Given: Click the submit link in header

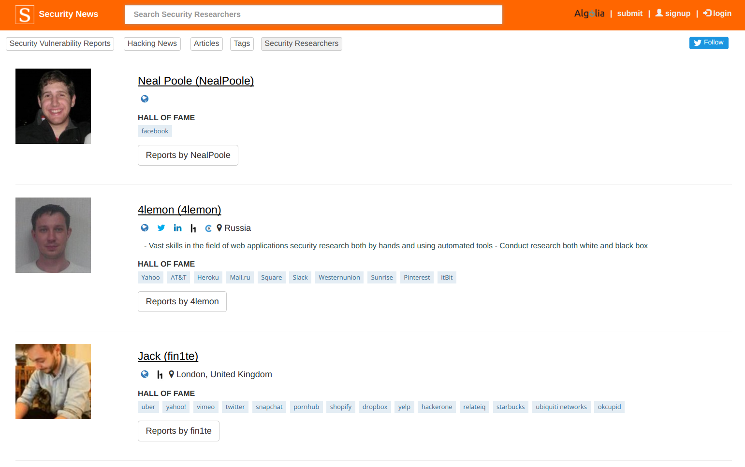Looking at the screenshot, I should pyautogui.click(x=630, y=14).
